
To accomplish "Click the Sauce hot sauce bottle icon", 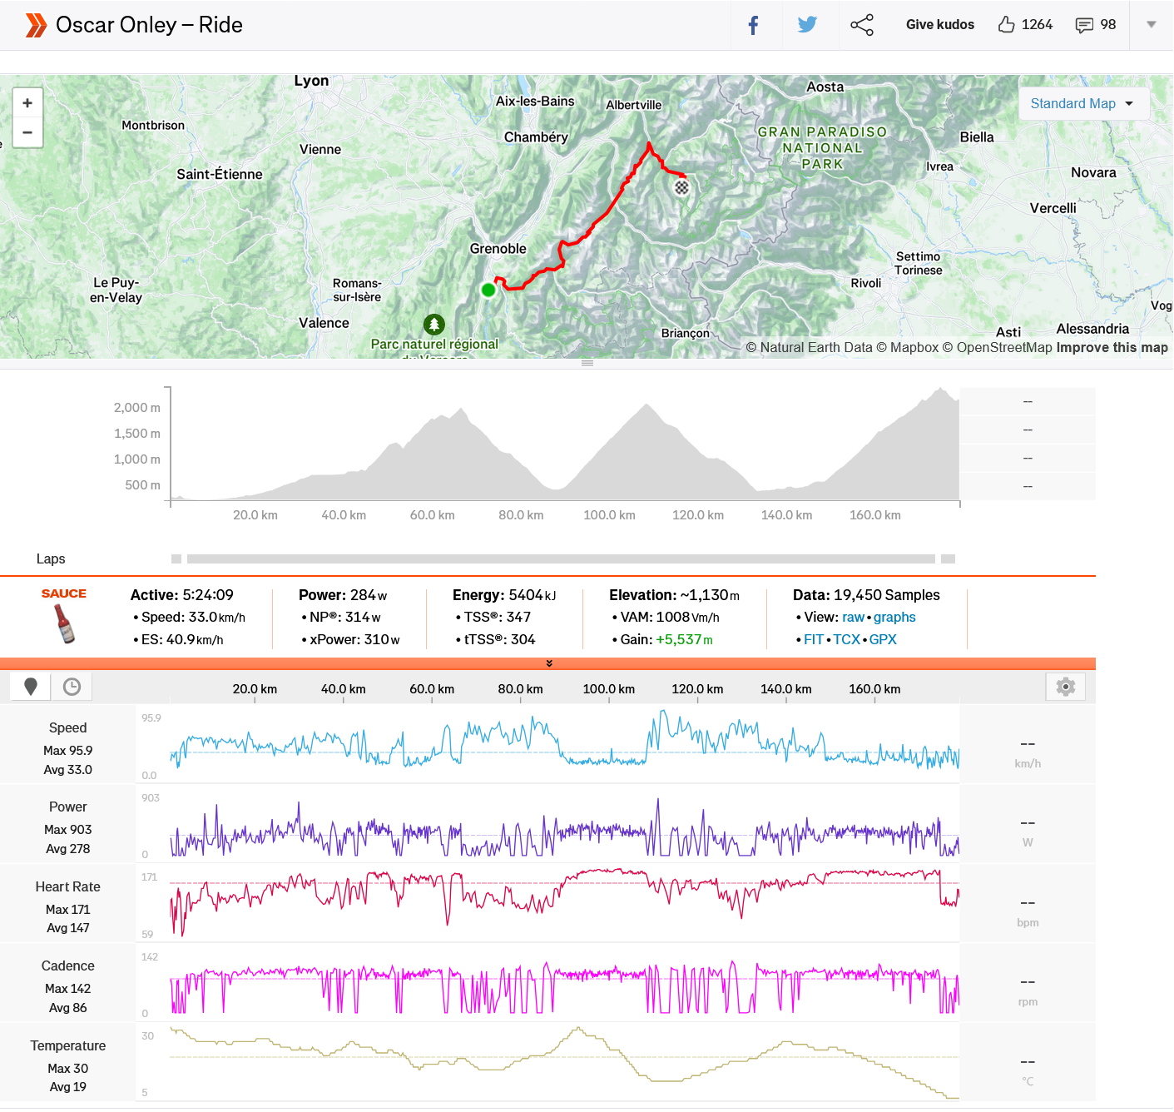I will pyautogui.click(x=64, y=623).
